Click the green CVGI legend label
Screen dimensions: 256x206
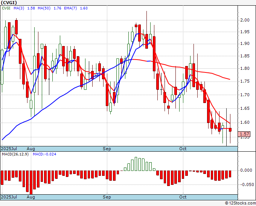tap(6, 8)
